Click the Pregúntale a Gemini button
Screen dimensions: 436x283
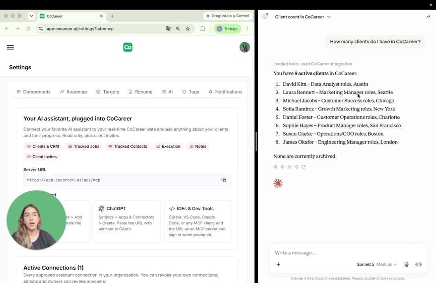pyautogui.click(x=227, y=16)
